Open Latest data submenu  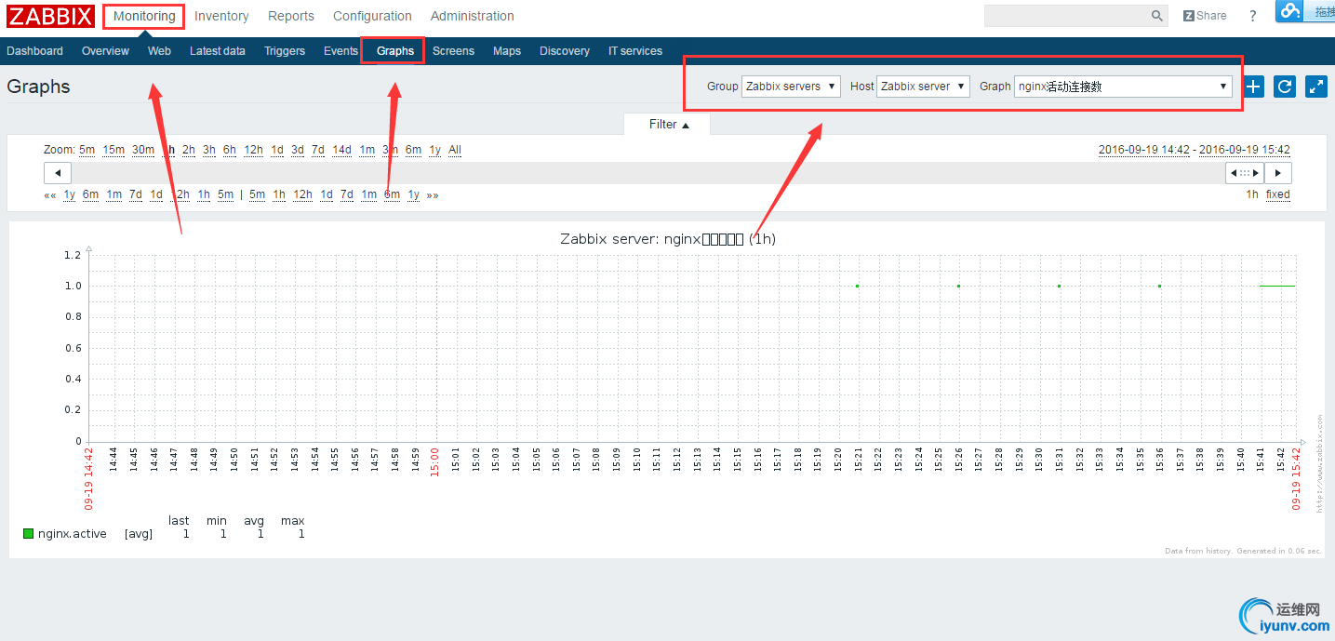(218, 51)
